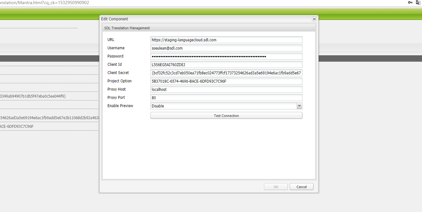Focus the Username text field
422x212 pixels.
coord(226,48)
